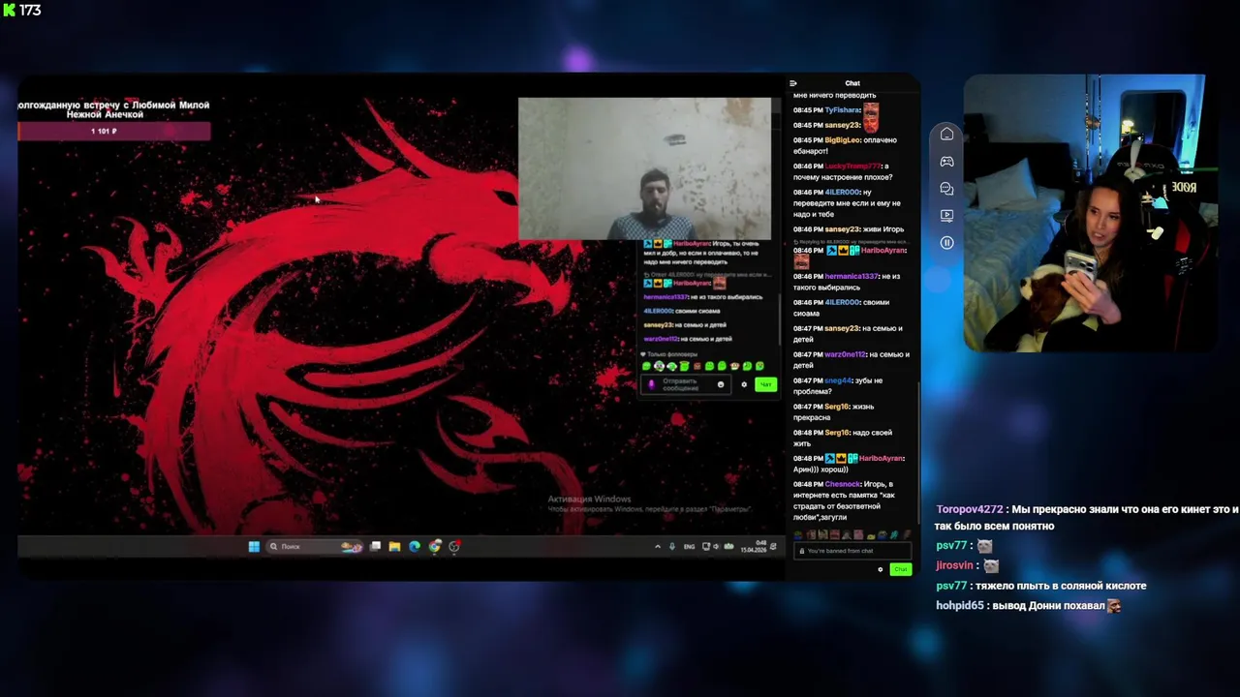Viewport: 1240px width, 697px height.
Task: Click the 'Поиск' taskbar search box
Action: (x=315, y=546)
